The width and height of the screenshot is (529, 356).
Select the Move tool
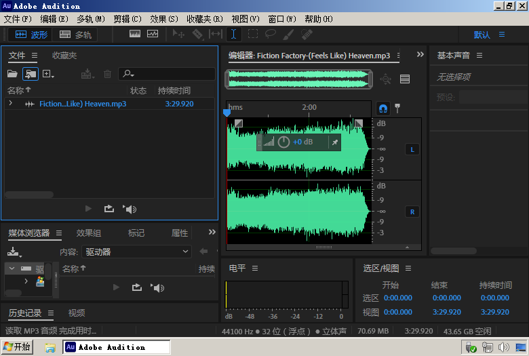(x=178, y=34)
